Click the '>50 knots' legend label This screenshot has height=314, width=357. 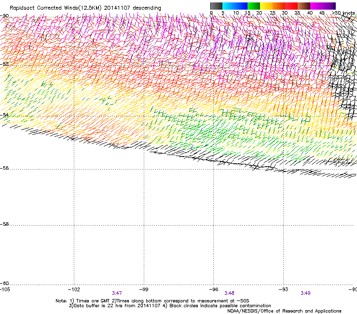[x=343, y=13]
